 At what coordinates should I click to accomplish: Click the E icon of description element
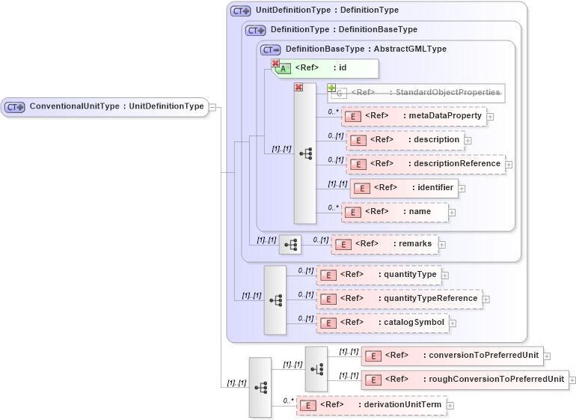358,141
